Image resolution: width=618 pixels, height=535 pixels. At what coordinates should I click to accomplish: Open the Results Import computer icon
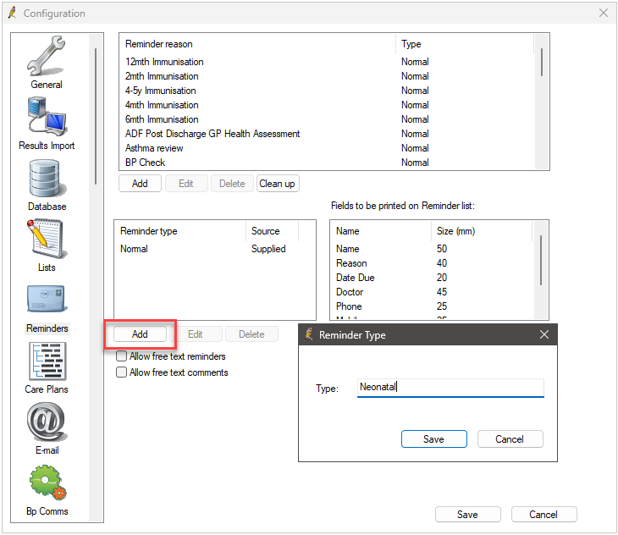[47, 117]
